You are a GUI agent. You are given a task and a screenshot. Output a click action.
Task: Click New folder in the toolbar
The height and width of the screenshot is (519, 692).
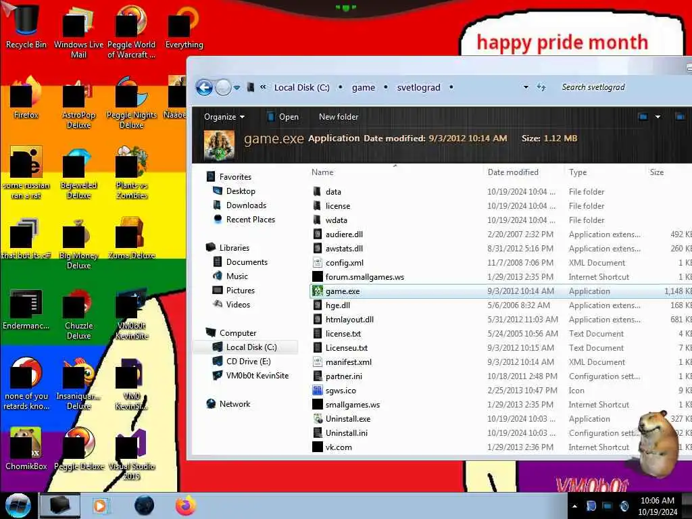point(339,117)
